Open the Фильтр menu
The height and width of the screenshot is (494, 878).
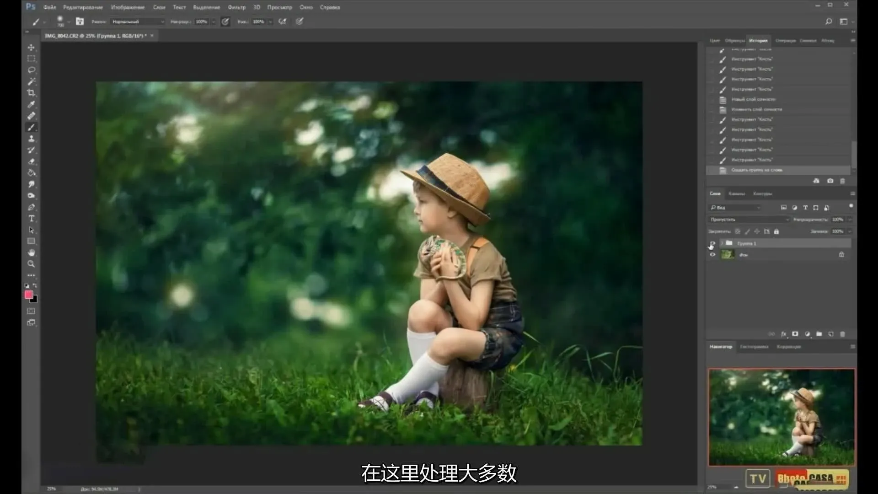pos(236,7)
